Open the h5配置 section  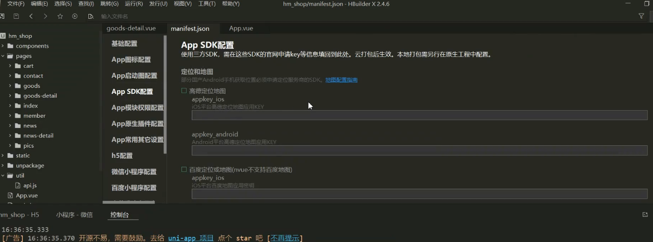pos(122,156)
